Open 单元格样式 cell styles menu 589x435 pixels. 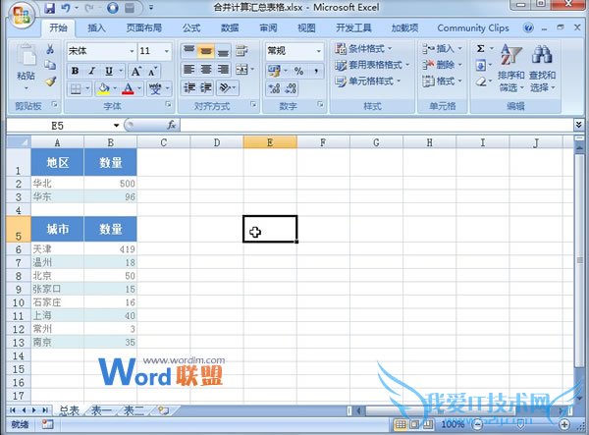368,82
